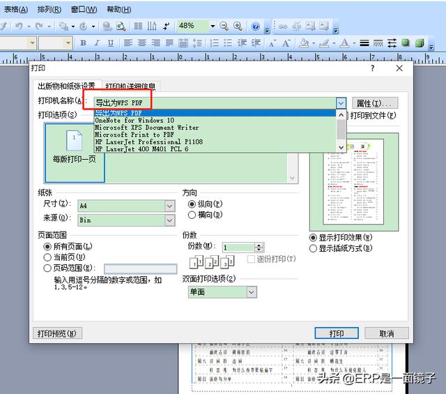Select 横向 landscape orientation
446x394 pixels.
[205, 215]
